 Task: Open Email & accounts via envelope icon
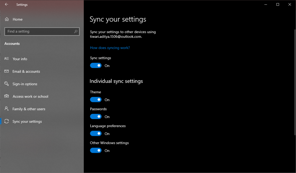tap(6, 71)
